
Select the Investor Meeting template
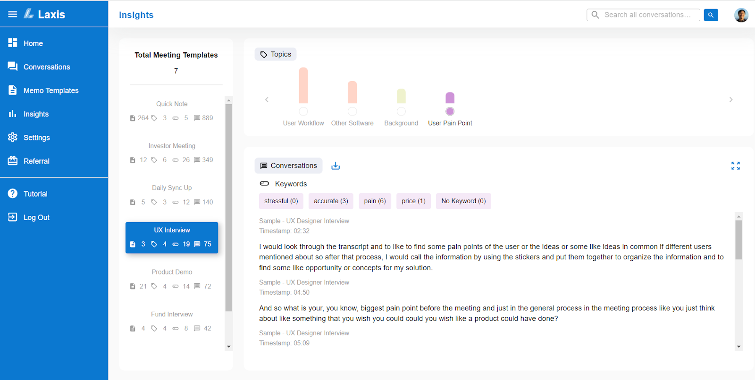point(172,153)
